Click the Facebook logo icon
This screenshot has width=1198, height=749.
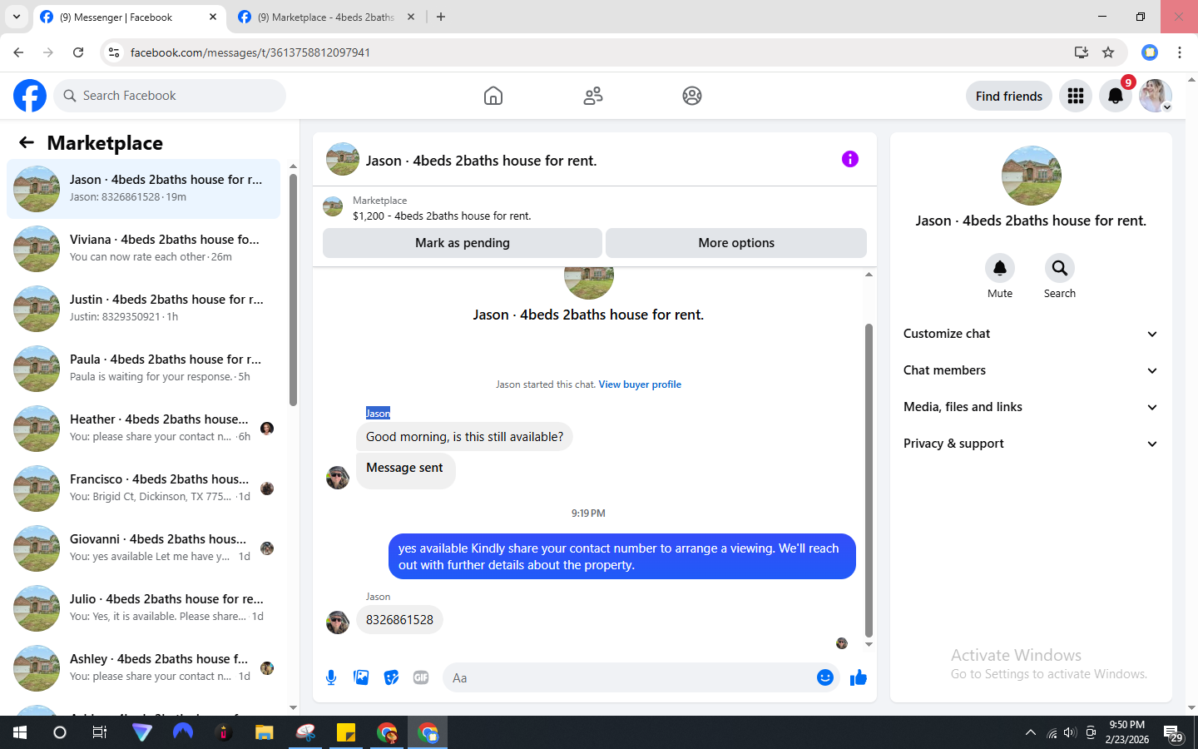(x=30, y=96)
